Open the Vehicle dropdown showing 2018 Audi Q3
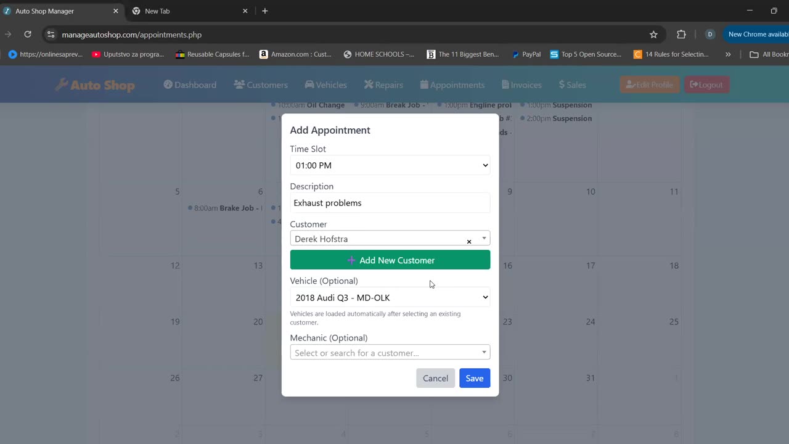 point(390,298)
